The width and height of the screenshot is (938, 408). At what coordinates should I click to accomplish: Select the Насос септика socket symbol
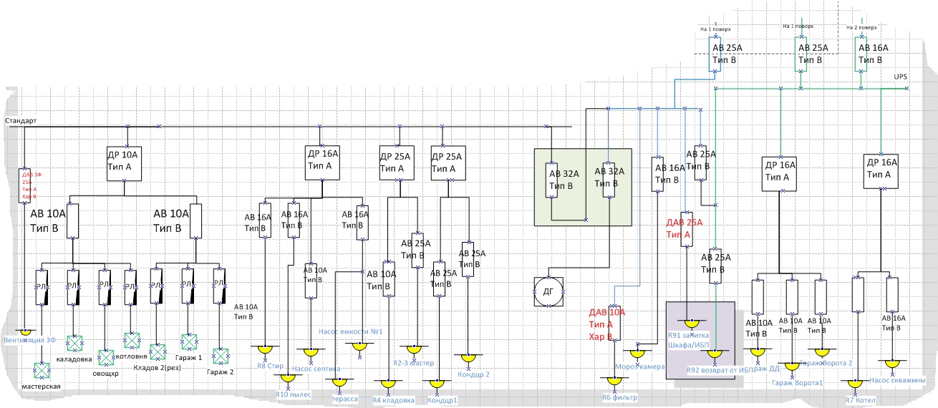(311, 352)
